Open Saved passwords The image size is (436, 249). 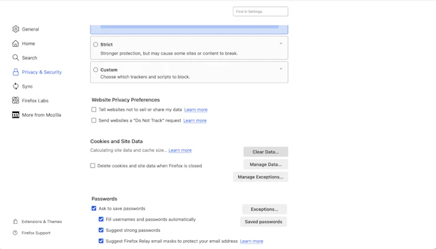pos(264,222)
